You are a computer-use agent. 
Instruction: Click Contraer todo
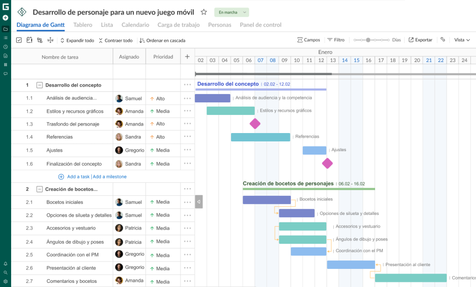click(116, 40)
